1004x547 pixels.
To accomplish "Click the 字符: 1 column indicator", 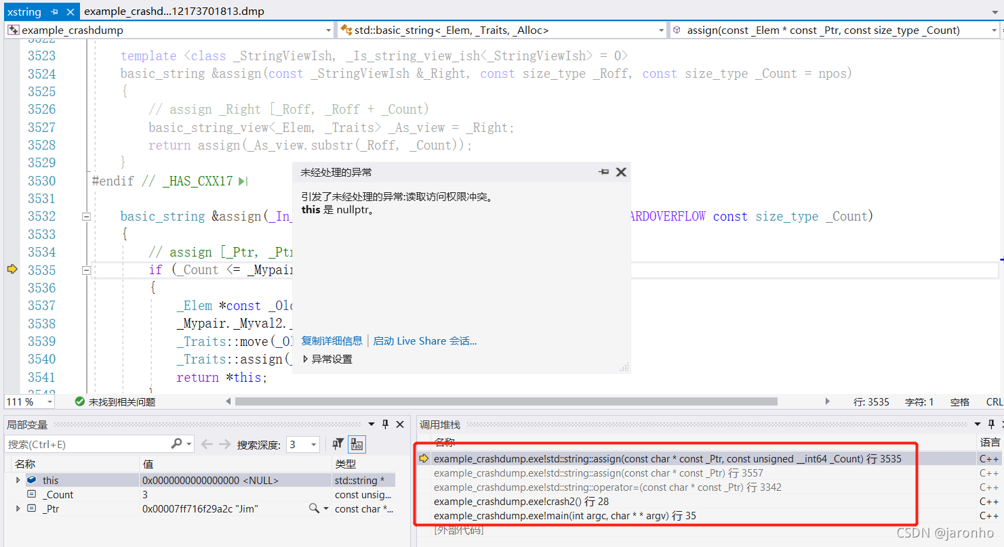I will click(919, 402).
